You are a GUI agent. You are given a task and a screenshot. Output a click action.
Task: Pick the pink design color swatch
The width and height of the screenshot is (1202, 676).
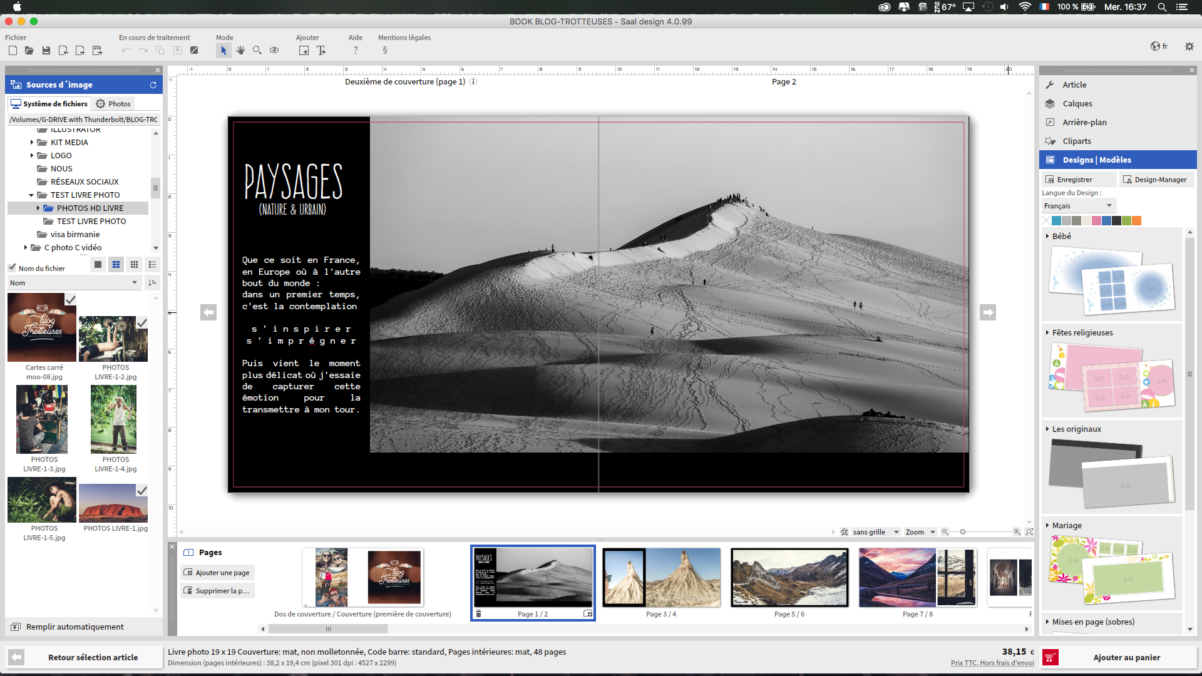tap(1096, 220)
